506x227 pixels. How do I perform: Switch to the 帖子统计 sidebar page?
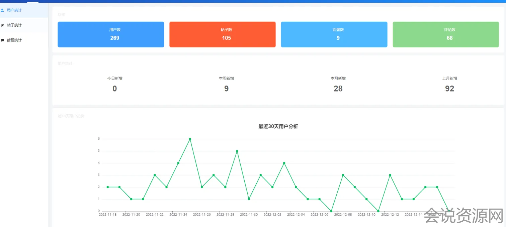pyautogui.click(x=14, y=25)
